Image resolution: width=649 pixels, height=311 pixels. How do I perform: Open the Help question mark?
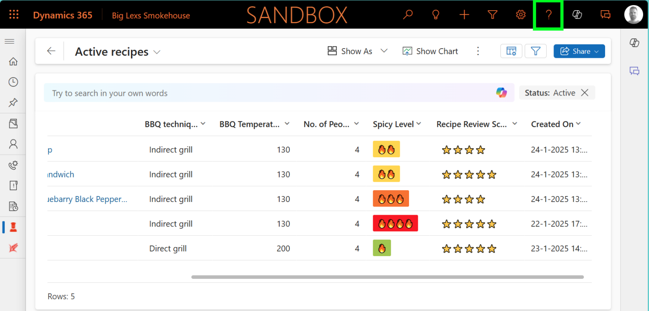pyautogui.click(x=548, y=15)
